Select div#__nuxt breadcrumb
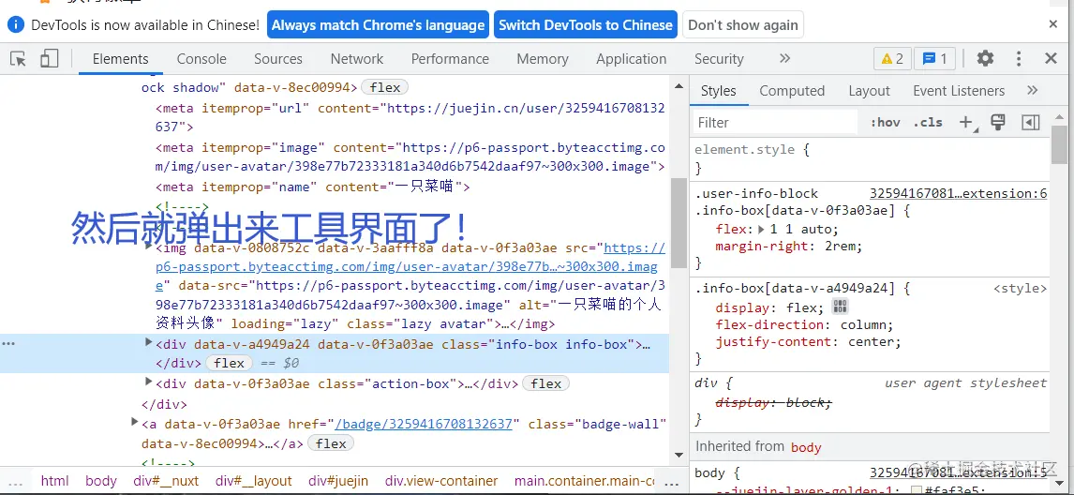The image size is (1074, 495). point(167,481)
